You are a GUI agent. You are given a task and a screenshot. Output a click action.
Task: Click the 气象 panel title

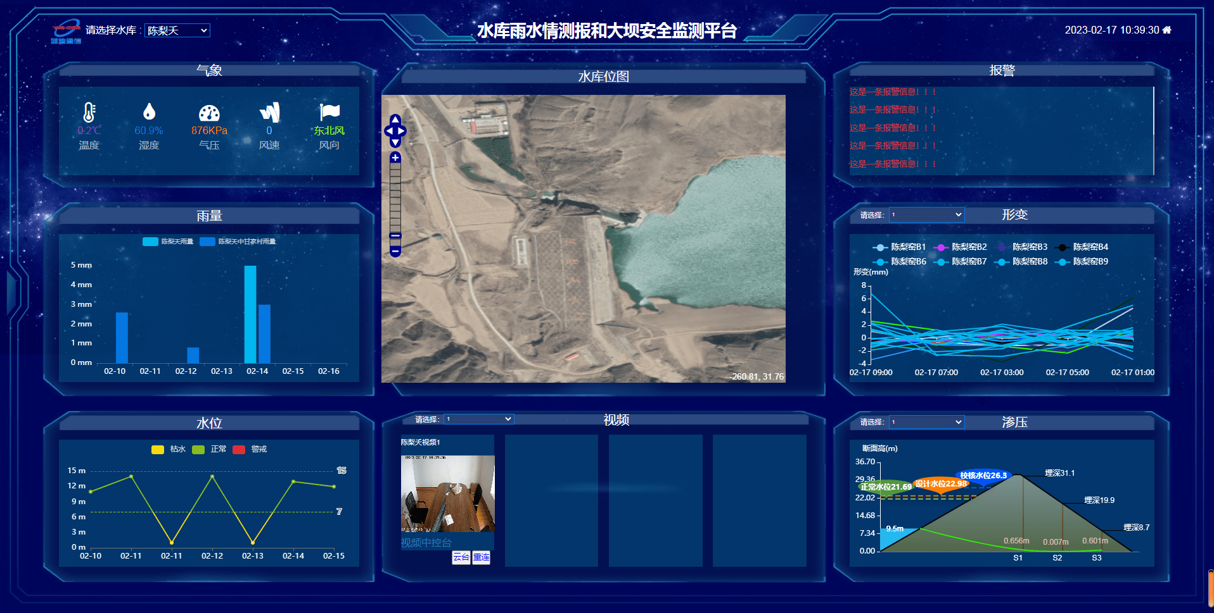[209, 70]
